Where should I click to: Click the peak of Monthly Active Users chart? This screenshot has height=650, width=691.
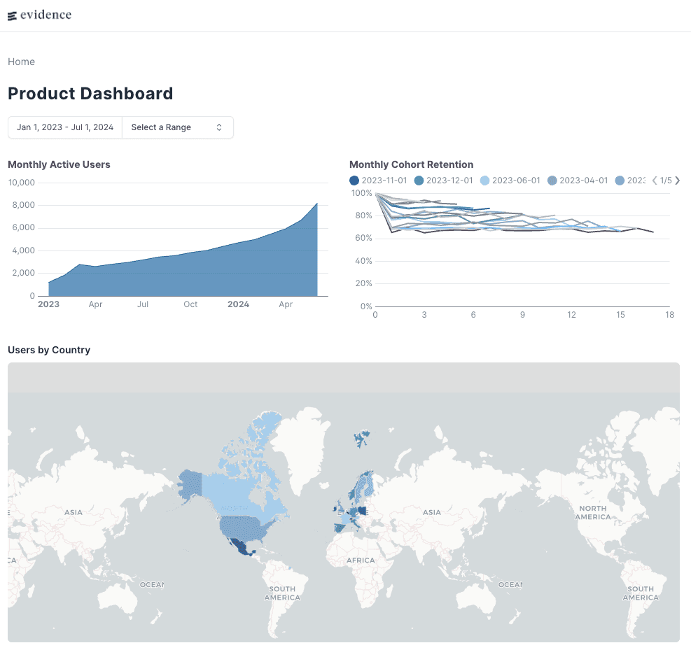coord(317,204)
